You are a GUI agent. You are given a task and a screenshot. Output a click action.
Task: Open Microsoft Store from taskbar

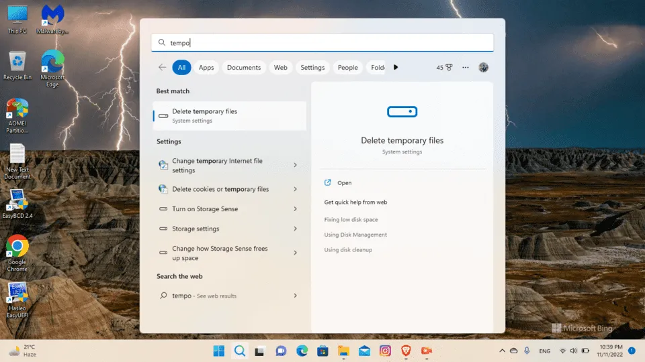pos(322,351)
